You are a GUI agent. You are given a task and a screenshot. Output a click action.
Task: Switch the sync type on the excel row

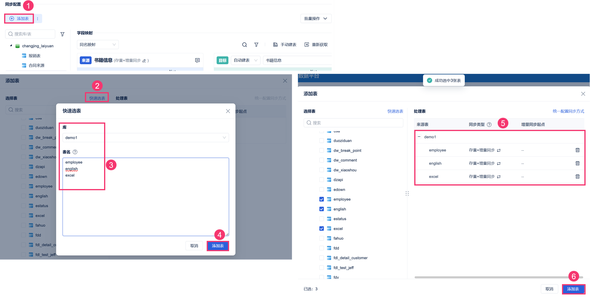click(x=499, y=177)
